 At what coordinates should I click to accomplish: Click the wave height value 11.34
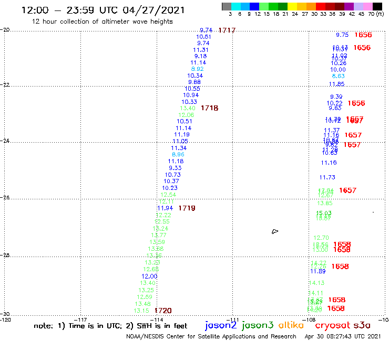179,148
